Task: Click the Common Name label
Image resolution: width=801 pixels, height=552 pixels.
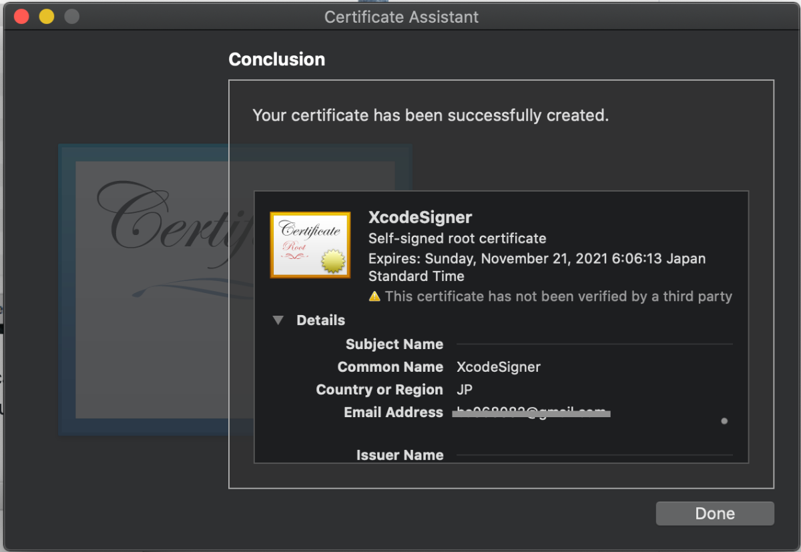Action: pos(390,367)
